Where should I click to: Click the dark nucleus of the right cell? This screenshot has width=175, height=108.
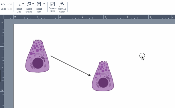coord(103,83)
